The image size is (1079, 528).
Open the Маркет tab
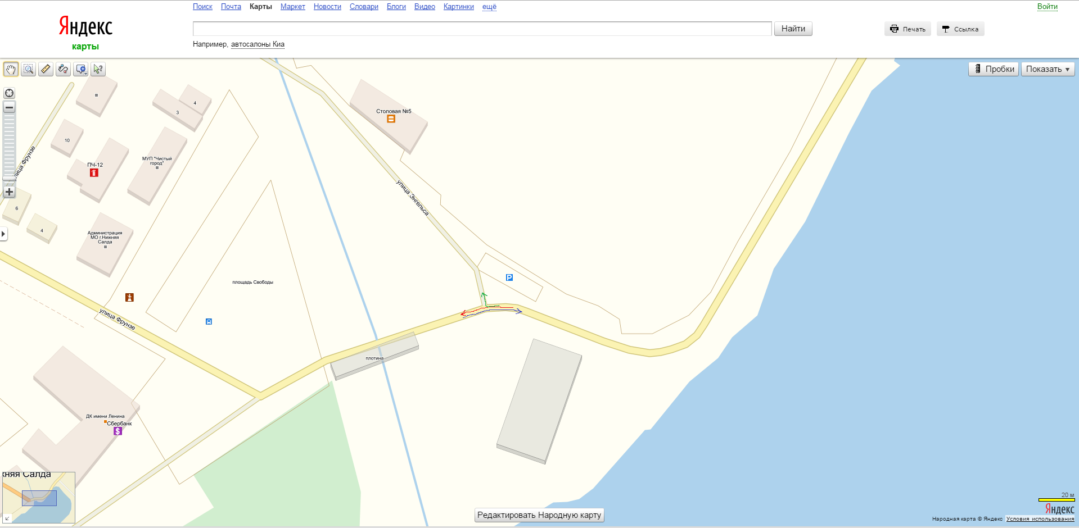coord(292,7)
